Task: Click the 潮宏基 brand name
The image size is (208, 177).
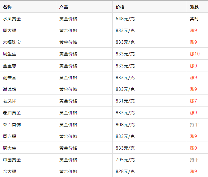Action: pos(10,78)
